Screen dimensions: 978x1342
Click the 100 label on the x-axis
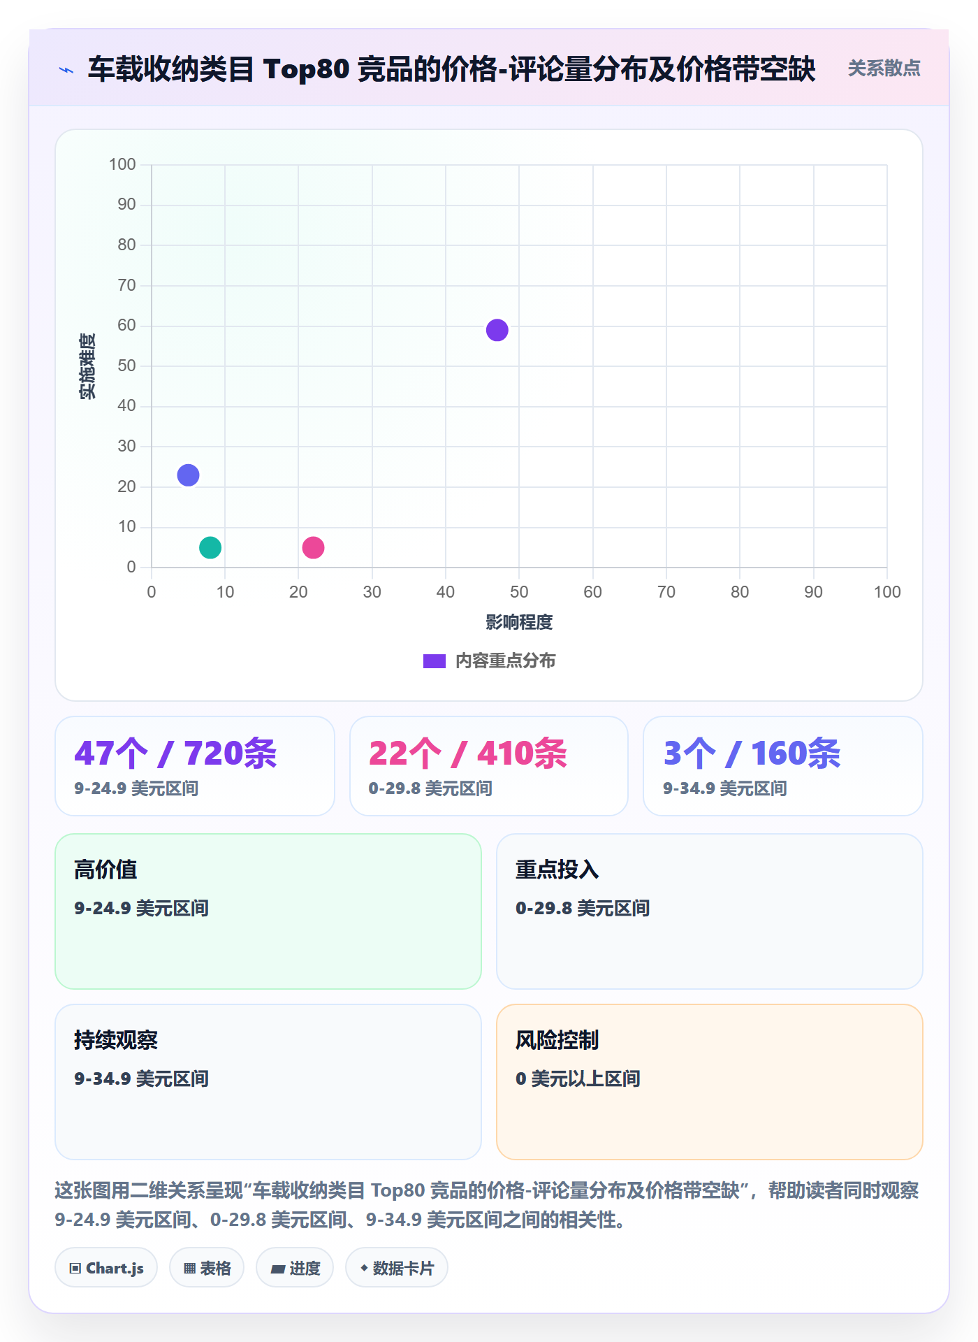887,592
